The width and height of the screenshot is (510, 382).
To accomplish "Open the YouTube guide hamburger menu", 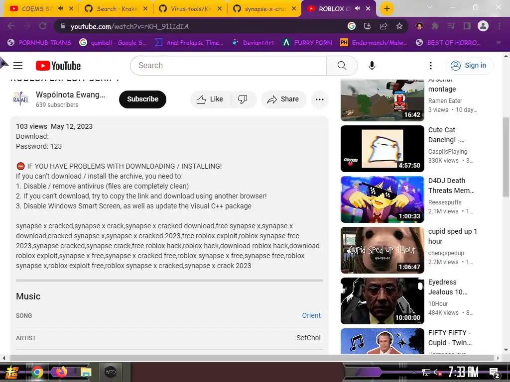I will [x=18, y=66].
